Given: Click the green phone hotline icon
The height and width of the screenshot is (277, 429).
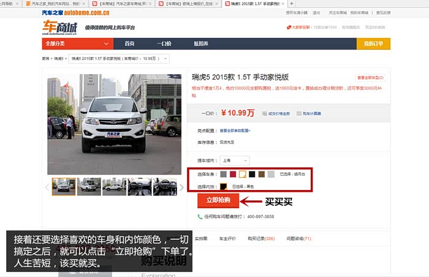Looking at the screenshot, I should click(200, 217).
